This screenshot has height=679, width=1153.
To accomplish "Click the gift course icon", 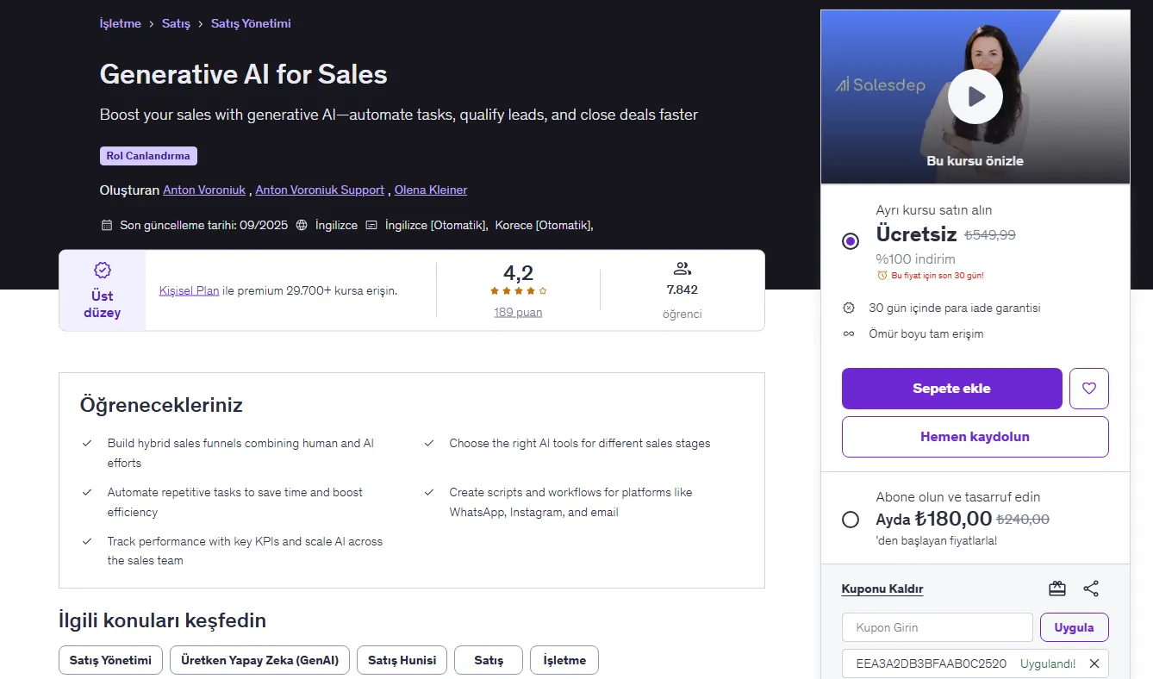I will point(1057,589).
